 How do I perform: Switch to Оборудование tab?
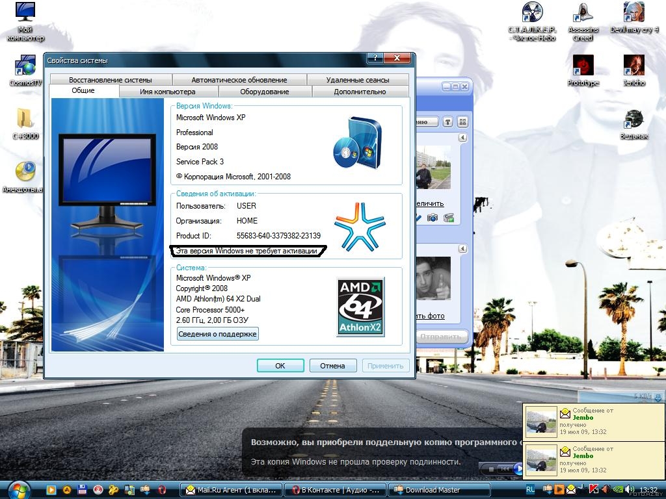[264, 91]
